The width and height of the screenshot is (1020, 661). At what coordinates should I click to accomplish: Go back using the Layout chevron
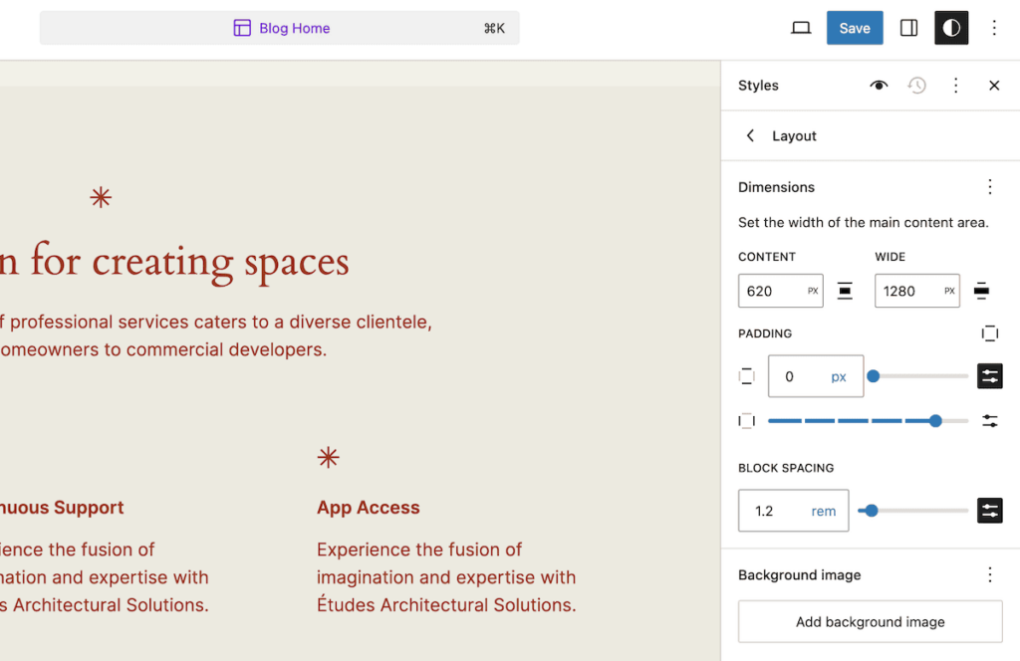[750, 135]
